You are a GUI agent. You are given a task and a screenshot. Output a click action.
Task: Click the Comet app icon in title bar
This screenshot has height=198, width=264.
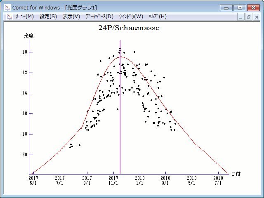7,7
